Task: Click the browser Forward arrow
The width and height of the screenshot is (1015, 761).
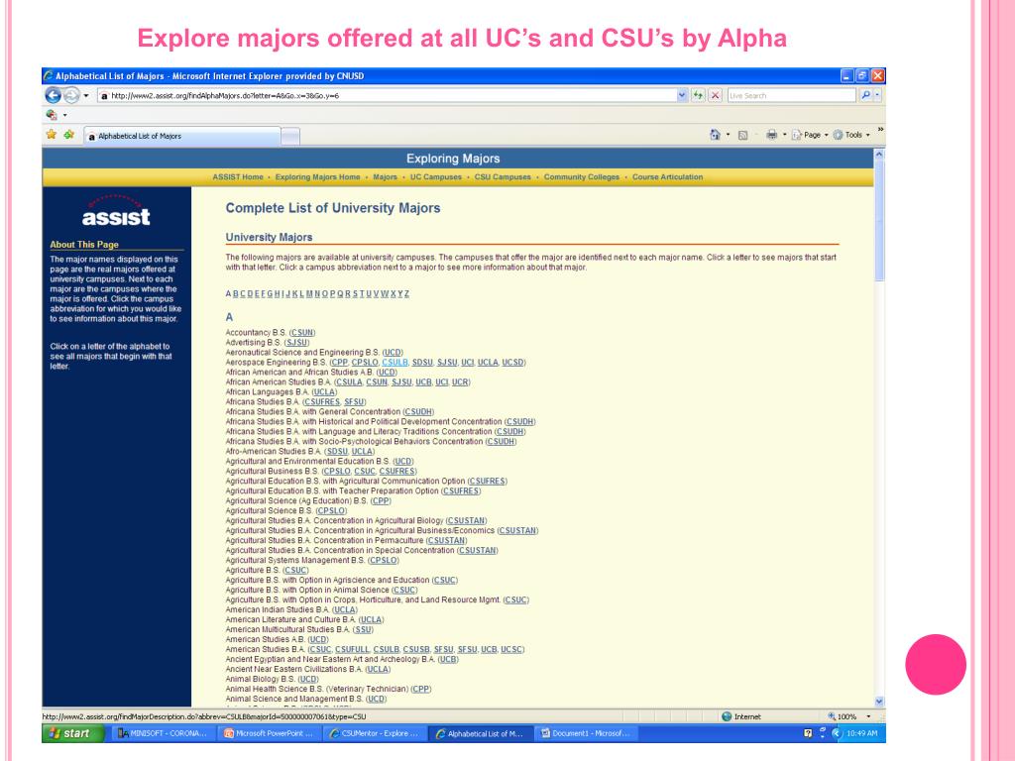Action: point(71,96)
